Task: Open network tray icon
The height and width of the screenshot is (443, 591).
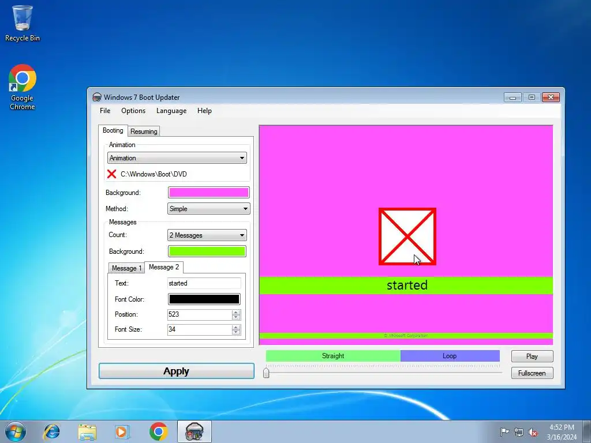Action: pyautogui.click(x=519, y=432)
